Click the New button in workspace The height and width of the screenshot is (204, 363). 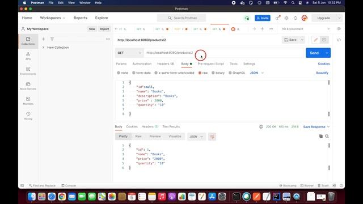[x=92, y=29]
